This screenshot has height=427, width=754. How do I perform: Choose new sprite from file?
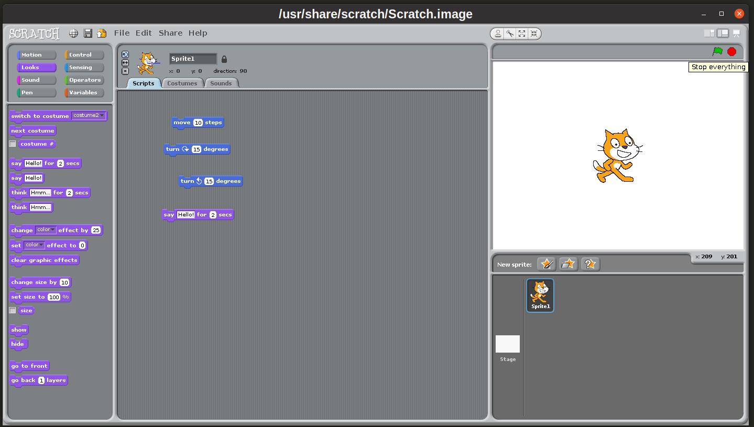coord(569,264)
